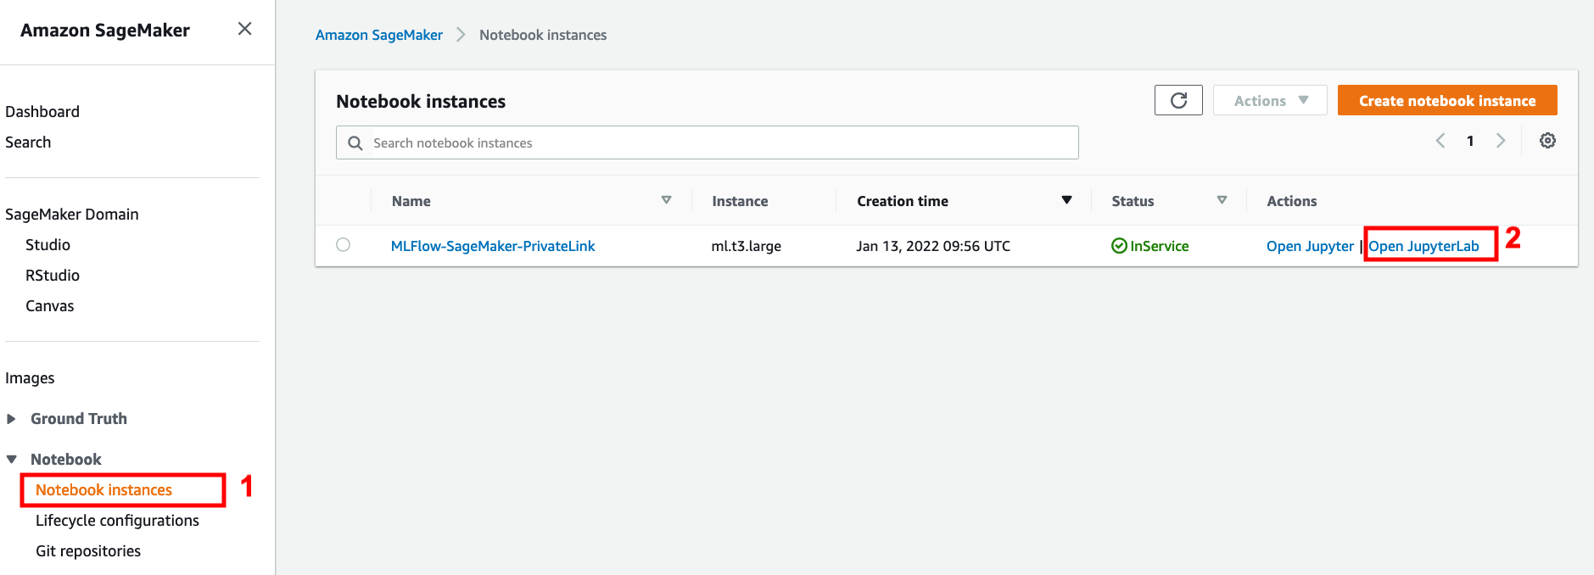
Task: Follow the Amazon SageMaker breadcrumb link
Action: coord(379,35)
